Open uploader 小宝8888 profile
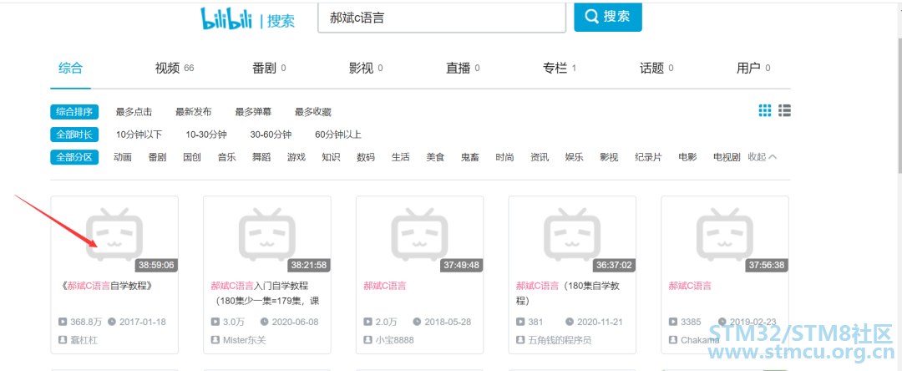Viewport: 902px width, 371px height. (x=394, y=340)
